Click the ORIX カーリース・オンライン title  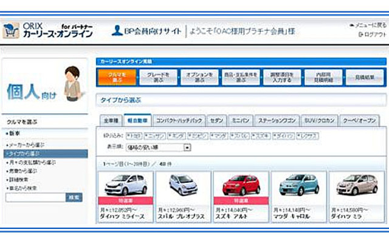58,30
